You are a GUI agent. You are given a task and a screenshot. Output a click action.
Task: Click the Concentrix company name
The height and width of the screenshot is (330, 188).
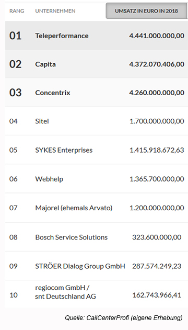(x=53, y=93)
